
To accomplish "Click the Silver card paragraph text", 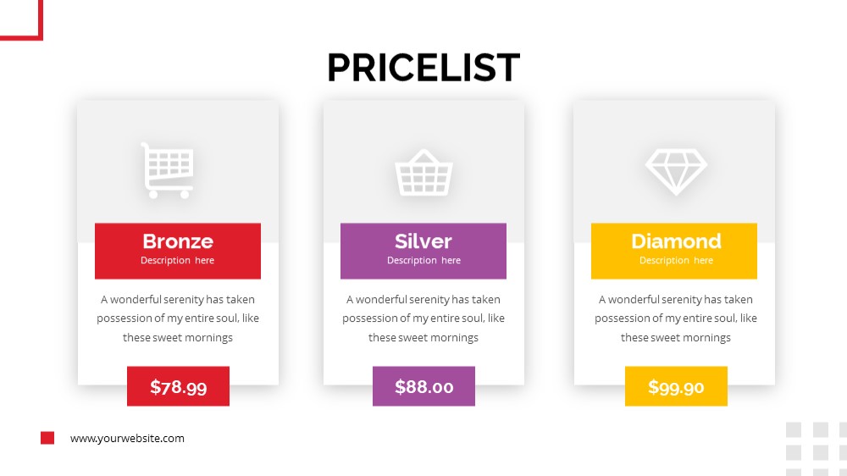I will tap(423, 318).
